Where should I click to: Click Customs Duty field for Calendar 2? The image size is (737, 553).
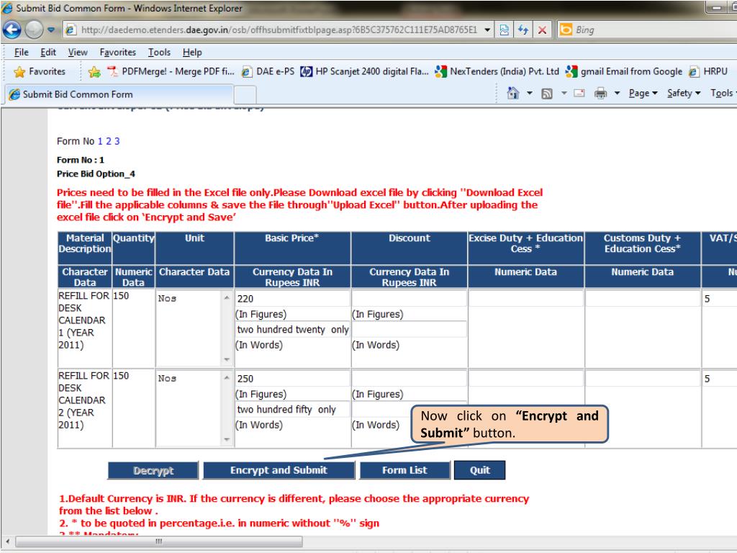point(642,379)
